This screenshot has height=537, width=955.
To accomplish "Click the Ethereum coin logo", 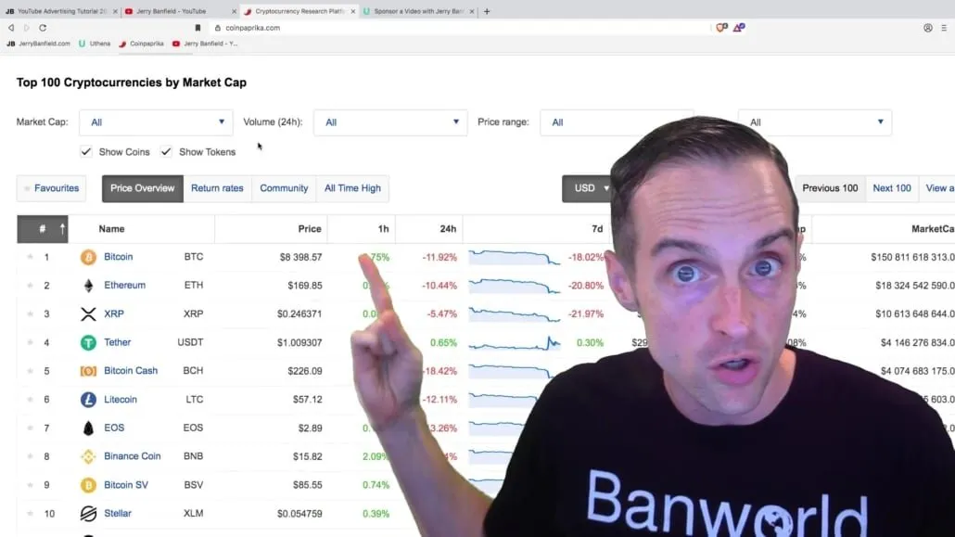I will 88,286.
